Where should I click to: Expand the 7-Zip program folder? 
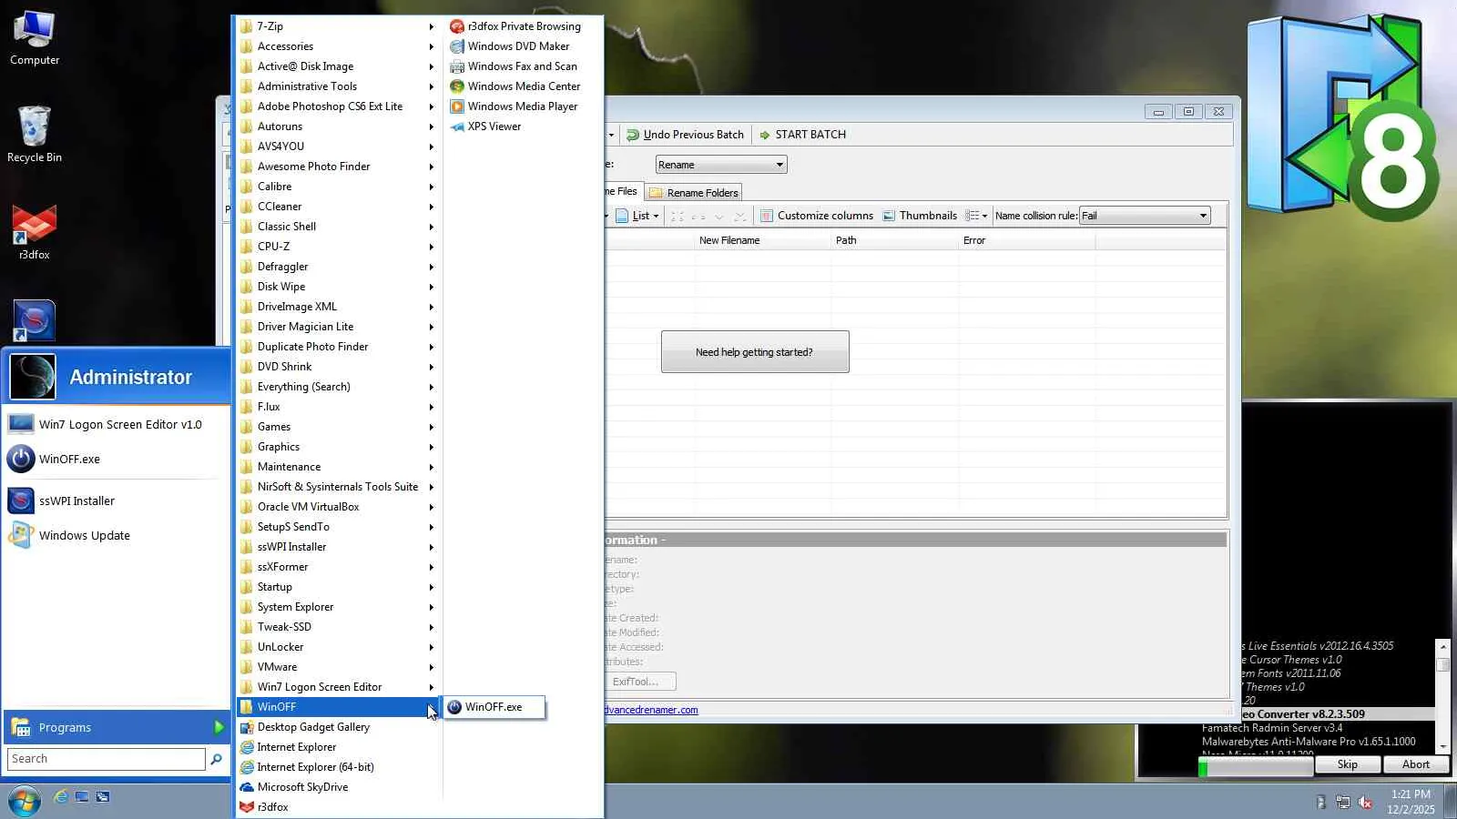coord(338,26)
